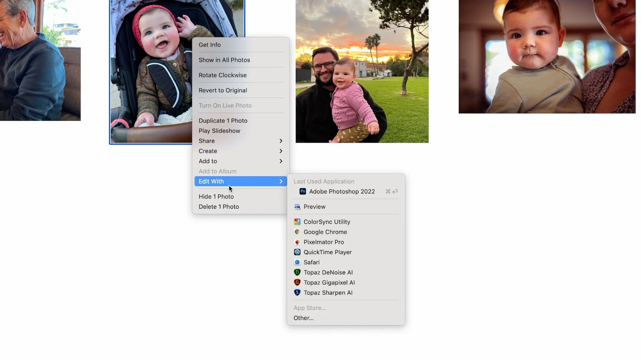Open the photo with Preview
This screenshot has height=360, width=641.
(x=314, y=207)
